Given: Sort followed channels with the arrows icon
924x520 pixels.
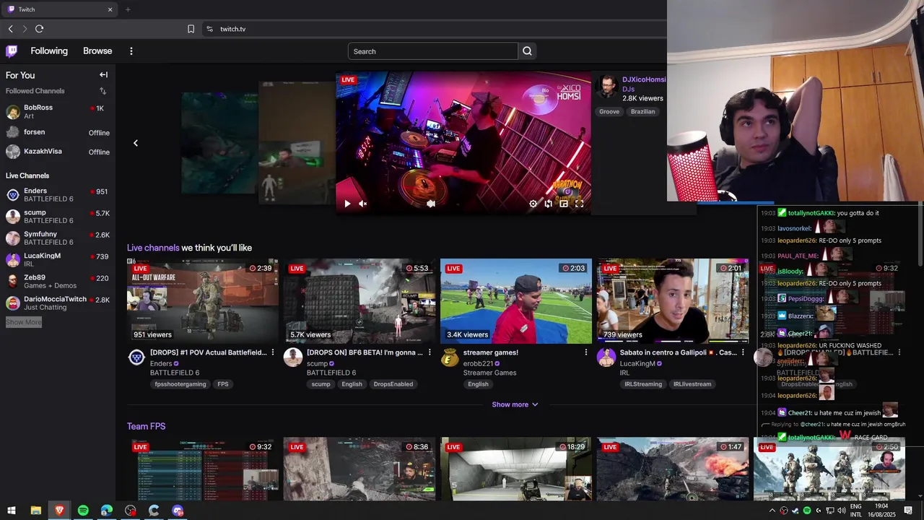Looking at the screenshot, I should (x=103, y=91).
